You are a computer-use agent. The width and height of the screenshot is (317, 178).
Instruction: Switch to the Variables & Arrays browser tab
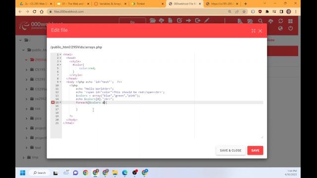[x=110, y=3]
